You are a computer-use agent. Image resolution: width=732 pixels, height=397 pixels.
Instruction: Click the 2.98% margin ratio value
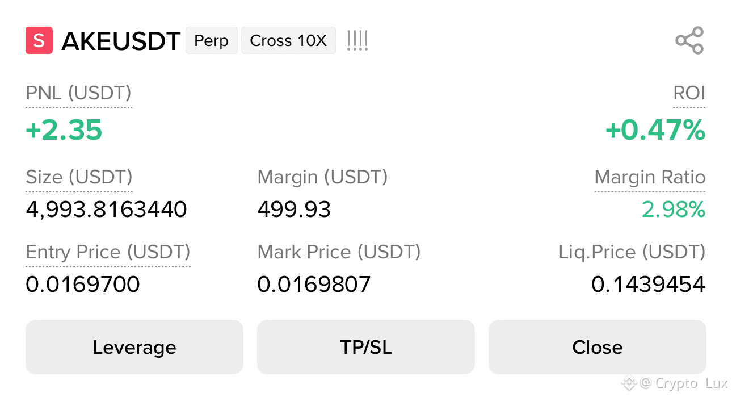pos(674,210)
